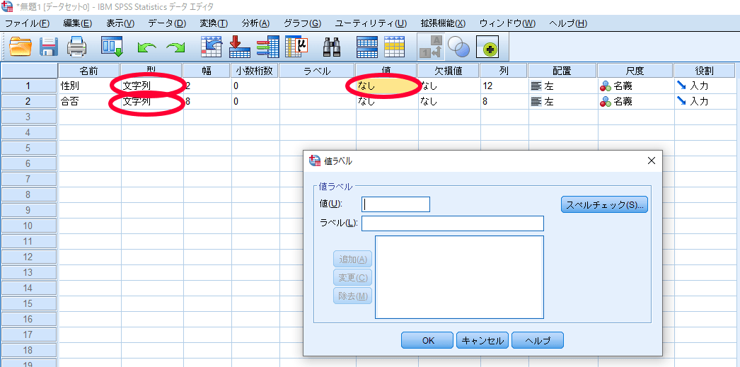The width and height of the screenshot is (740, 367).
Task: Open the 変換(T) menu
Action: pos(214,23)
